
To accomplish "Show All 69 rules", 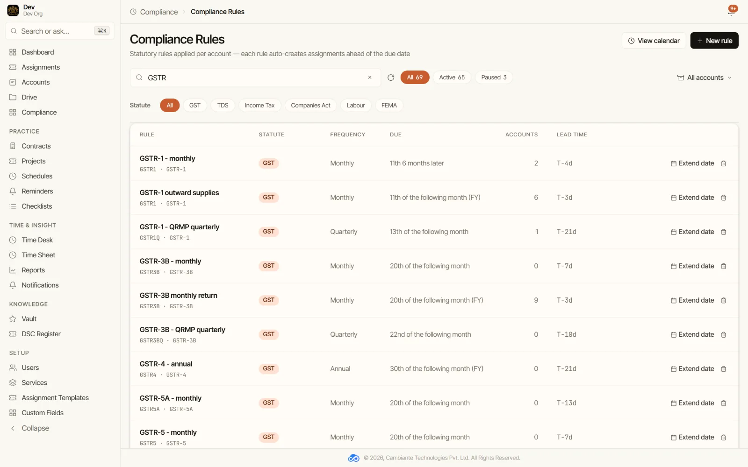I will tap(415, 78).
